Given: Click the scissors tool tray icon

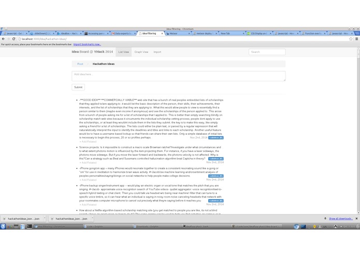Looking at the screenshot, I should point(320,226).
